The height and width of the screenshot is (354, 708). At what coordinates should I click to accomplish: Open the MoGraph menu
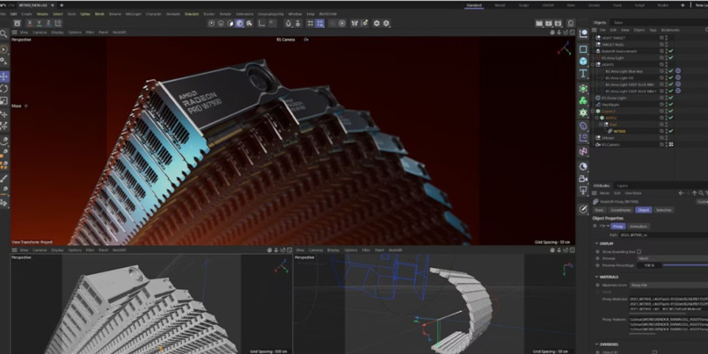(x=133, y=14)
